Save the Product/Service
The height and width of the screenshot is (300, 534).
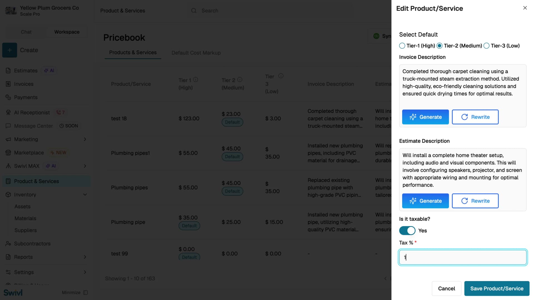[x=497, y=288]
